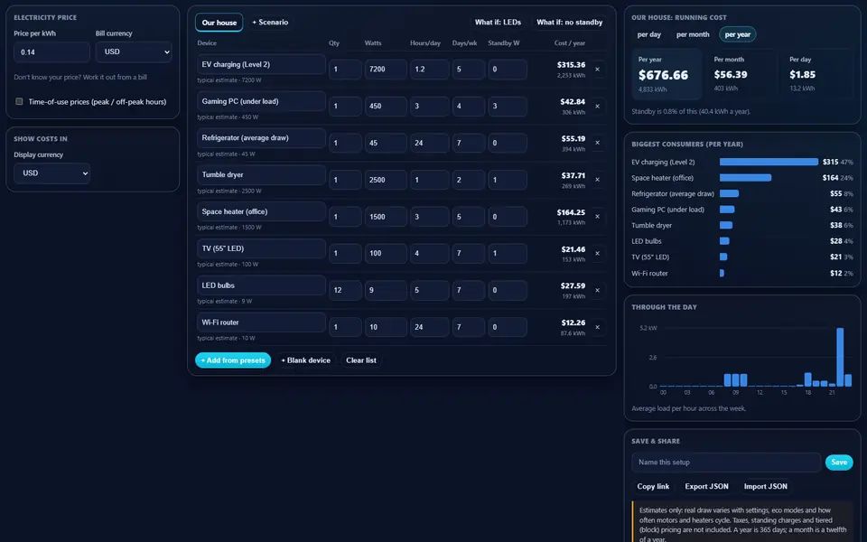Image resolution: width=867 pixels, height=542 pixels.
Task: Remove the Wi-Fi router row
Action: (597, 327)
